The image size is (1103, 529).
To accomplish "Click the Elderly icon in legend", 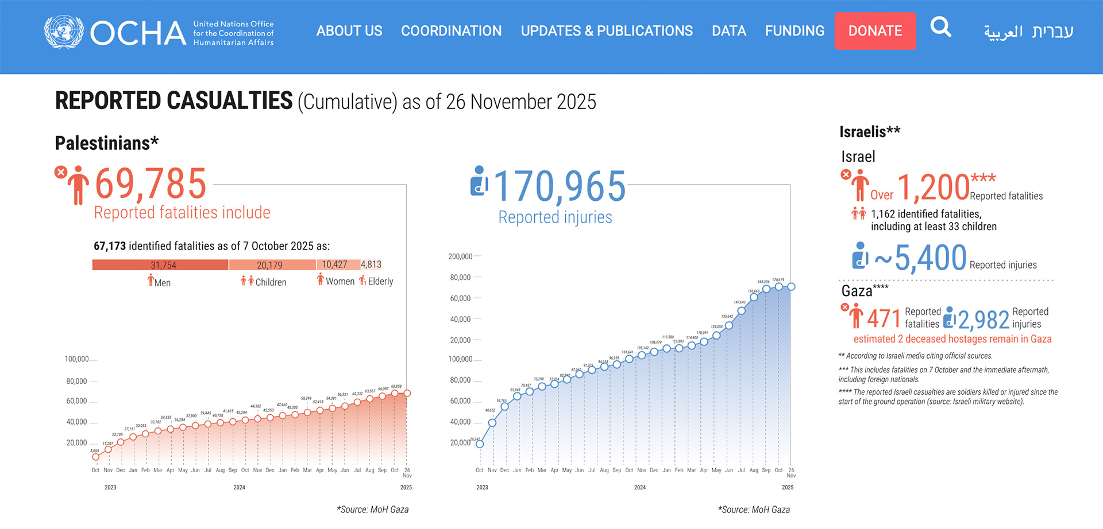I will pos(362,280).
